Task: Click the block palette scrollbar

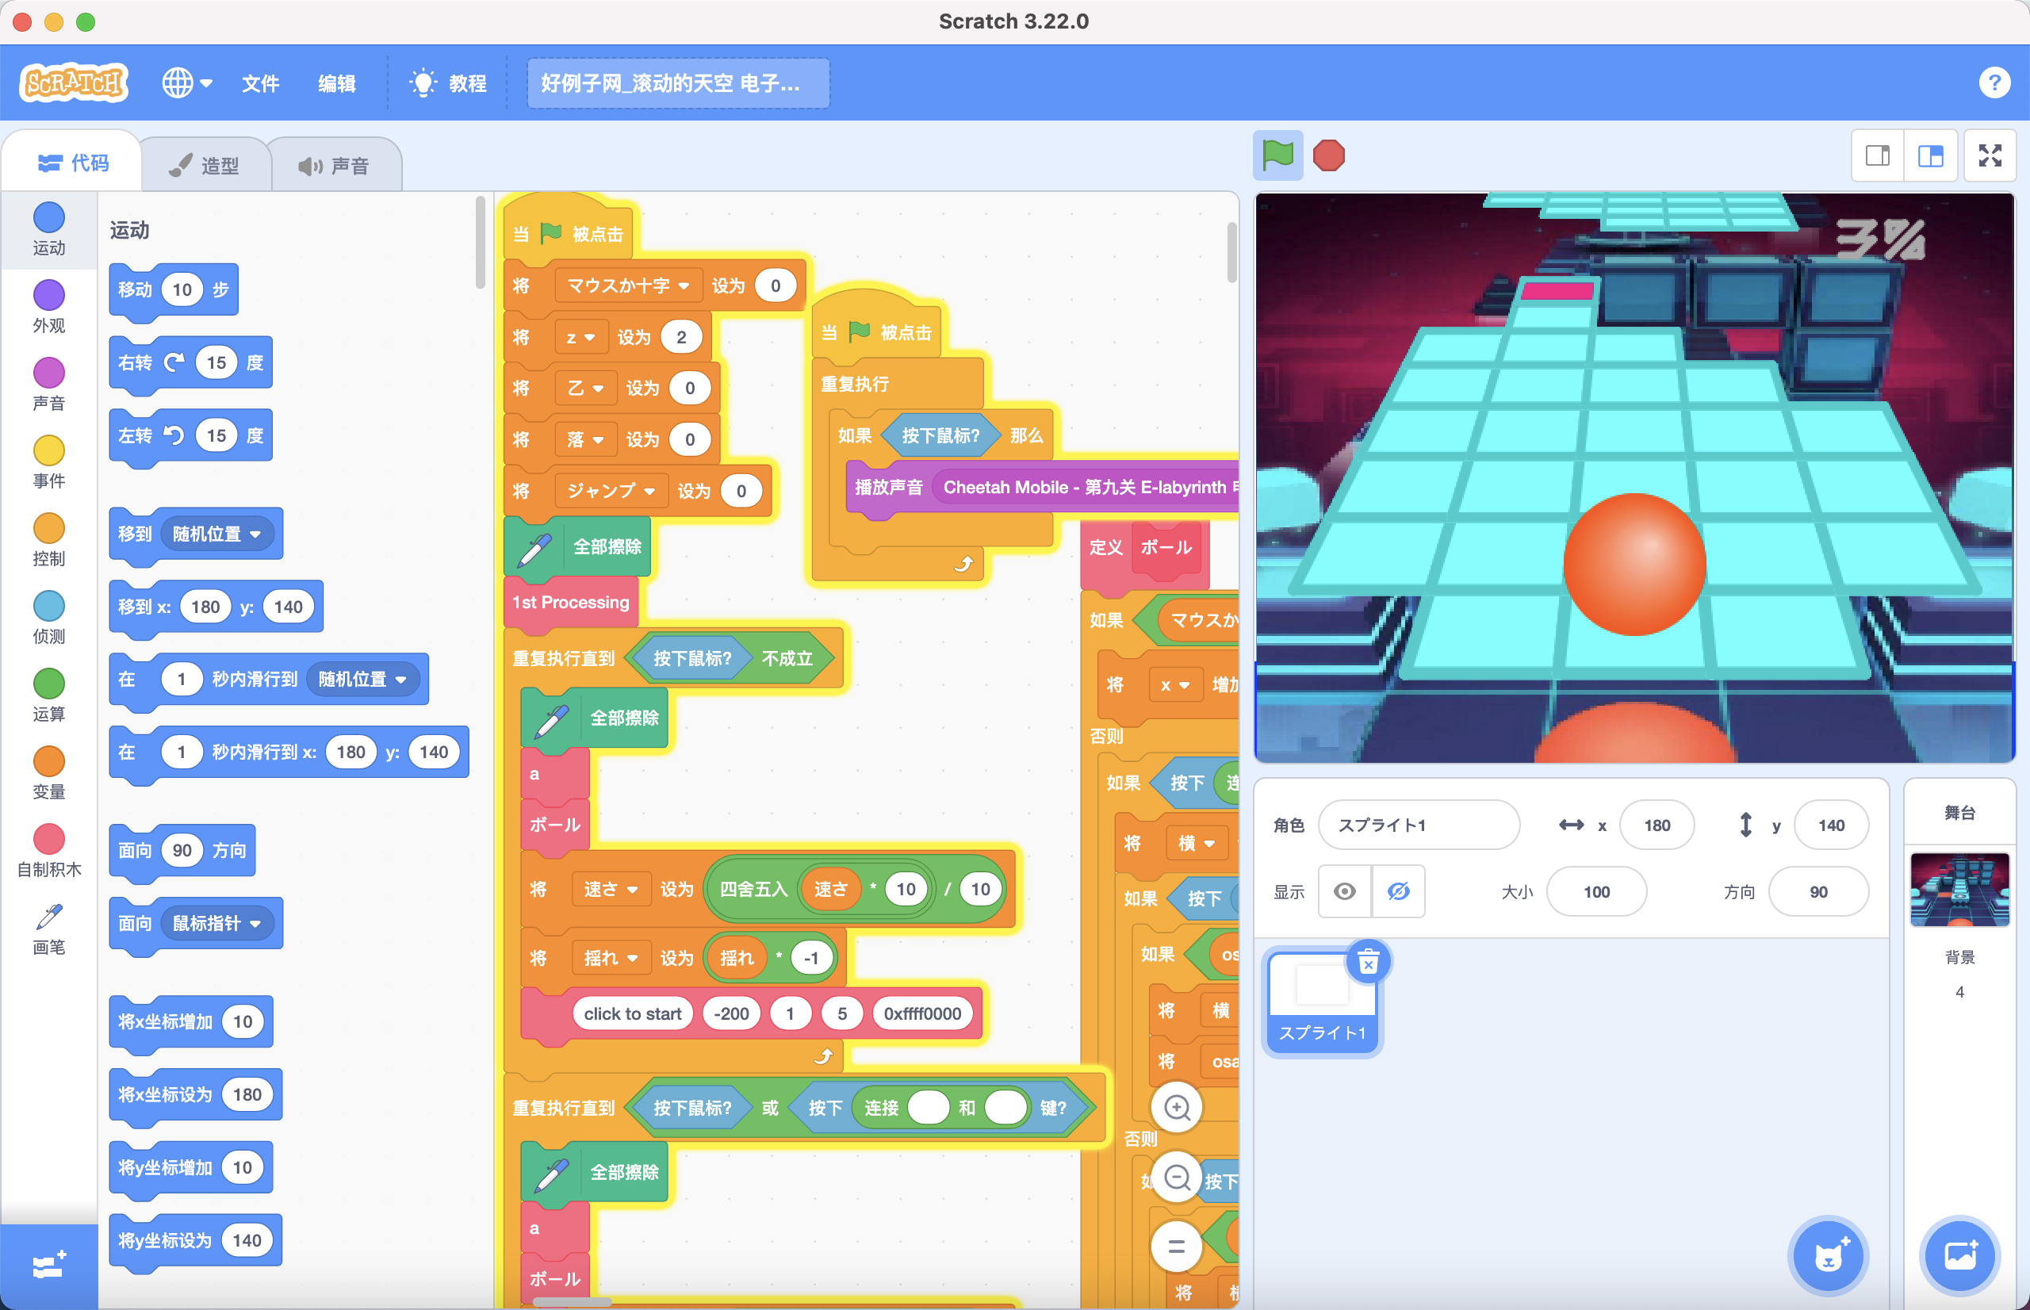Action: [x=481, y=243]
